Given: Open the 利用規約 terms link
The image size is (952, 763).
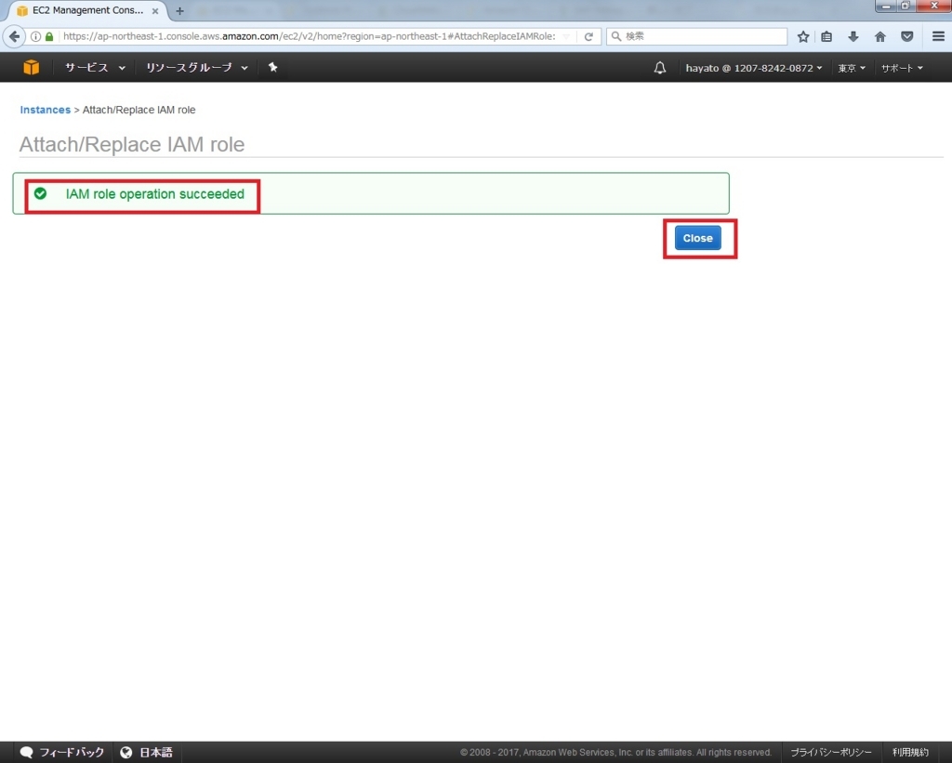Looking at the screenshot, I should [x=910, y=752].
